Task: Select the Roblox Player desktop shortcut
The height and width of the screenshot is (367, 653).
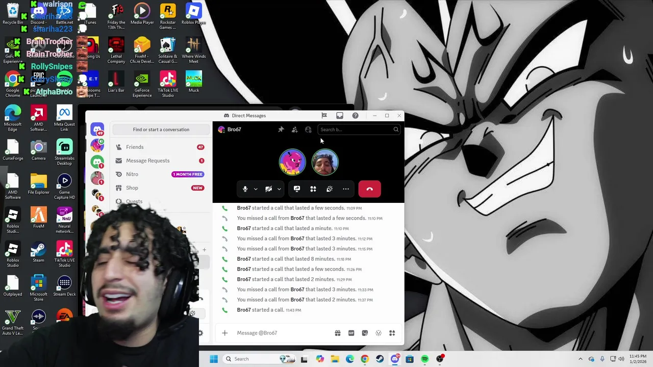Action: [193, 14]
